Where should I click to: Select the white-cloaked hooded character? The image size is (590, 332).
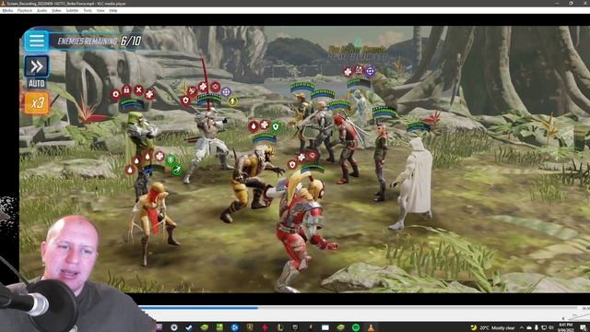(x=412, y=183)
